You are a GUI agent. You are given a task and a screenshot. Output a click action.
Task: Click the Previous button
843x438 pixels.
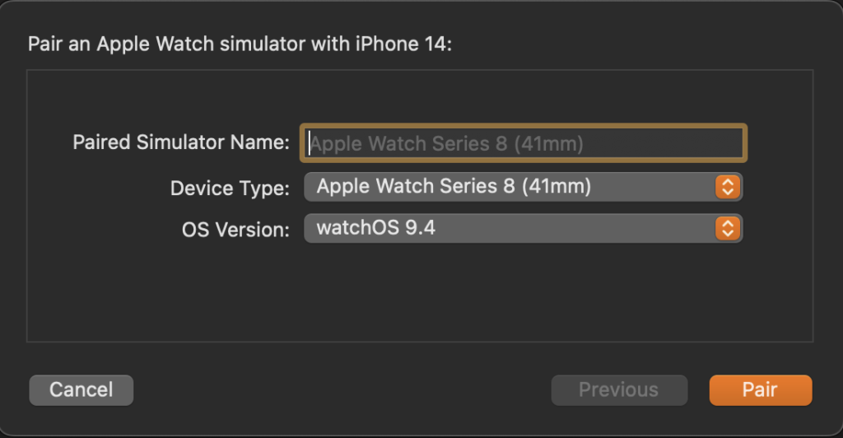pyautogui.click(x=618, y=389)
